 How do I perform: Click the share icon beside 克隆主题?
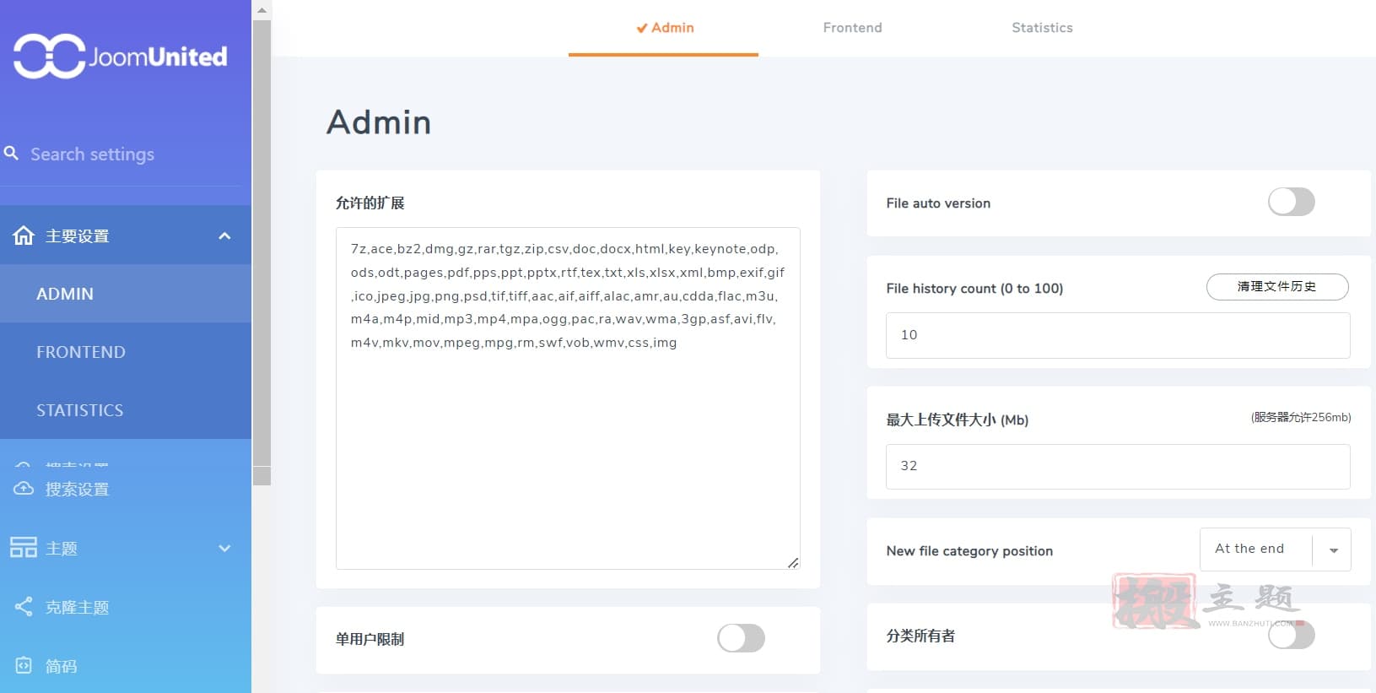[x=24, y=606]
